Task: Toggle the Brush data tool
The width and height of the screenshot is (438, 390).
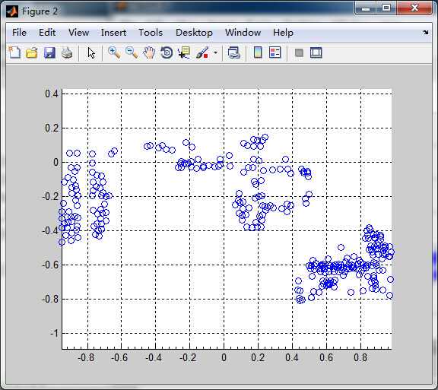Action: click(x=202, y=52)
